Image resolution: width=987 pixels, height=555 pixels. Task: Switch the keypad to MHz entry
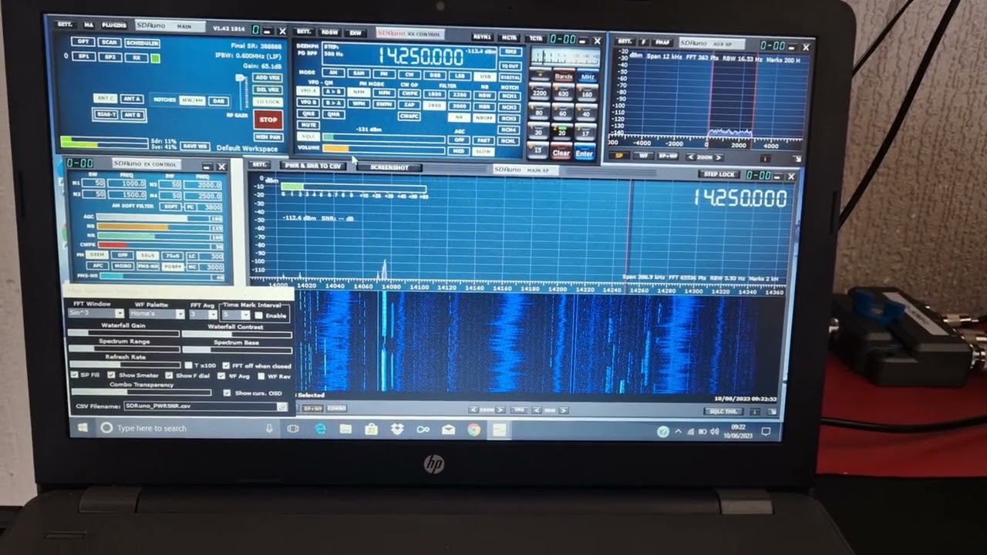588,77
